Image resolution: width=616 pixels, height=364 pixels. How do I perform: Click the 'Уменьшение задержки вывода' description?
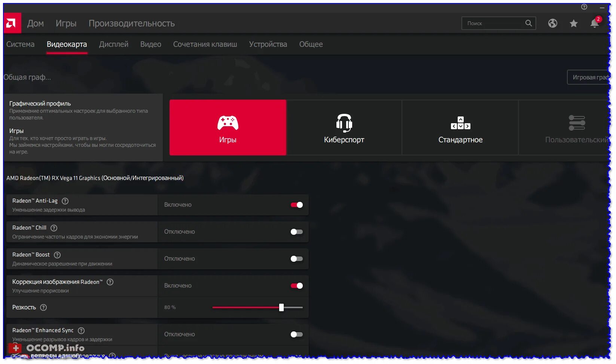point(49,210)
